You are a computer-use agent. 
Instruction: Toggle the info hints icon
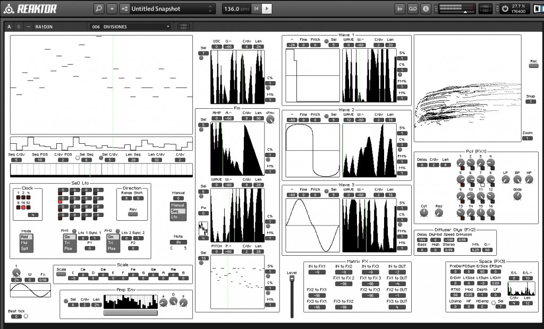tap(426, 8)
